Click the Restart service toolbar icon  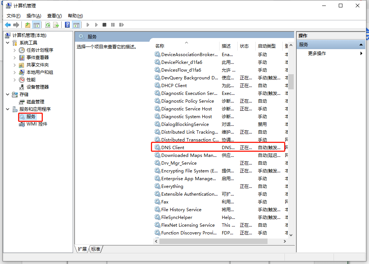(121, 25)
